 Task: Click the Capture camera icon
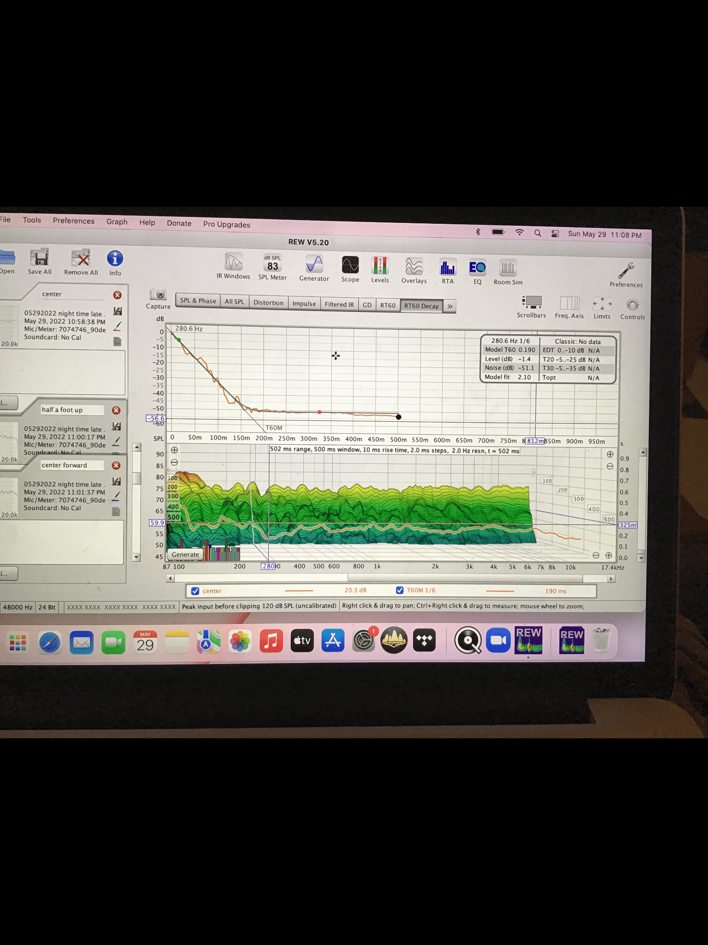(158, 294)
